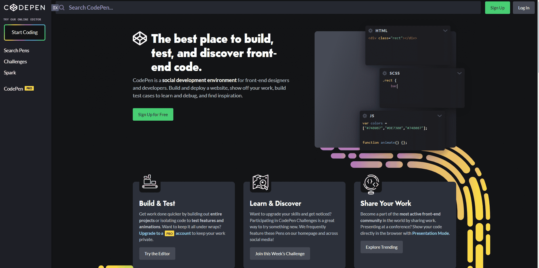Click the Try the Editor button

tap(157, 254)
